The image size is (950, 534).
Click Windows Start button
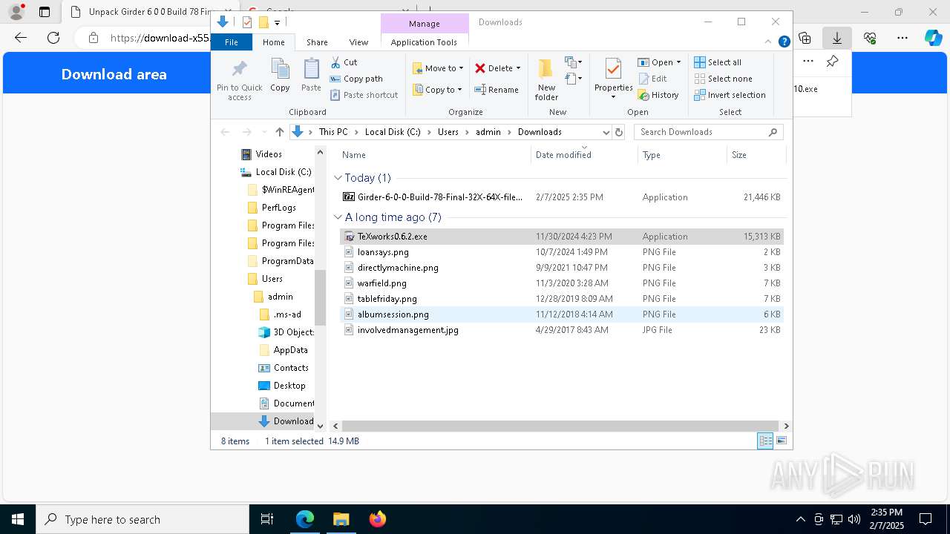[18, 519]
